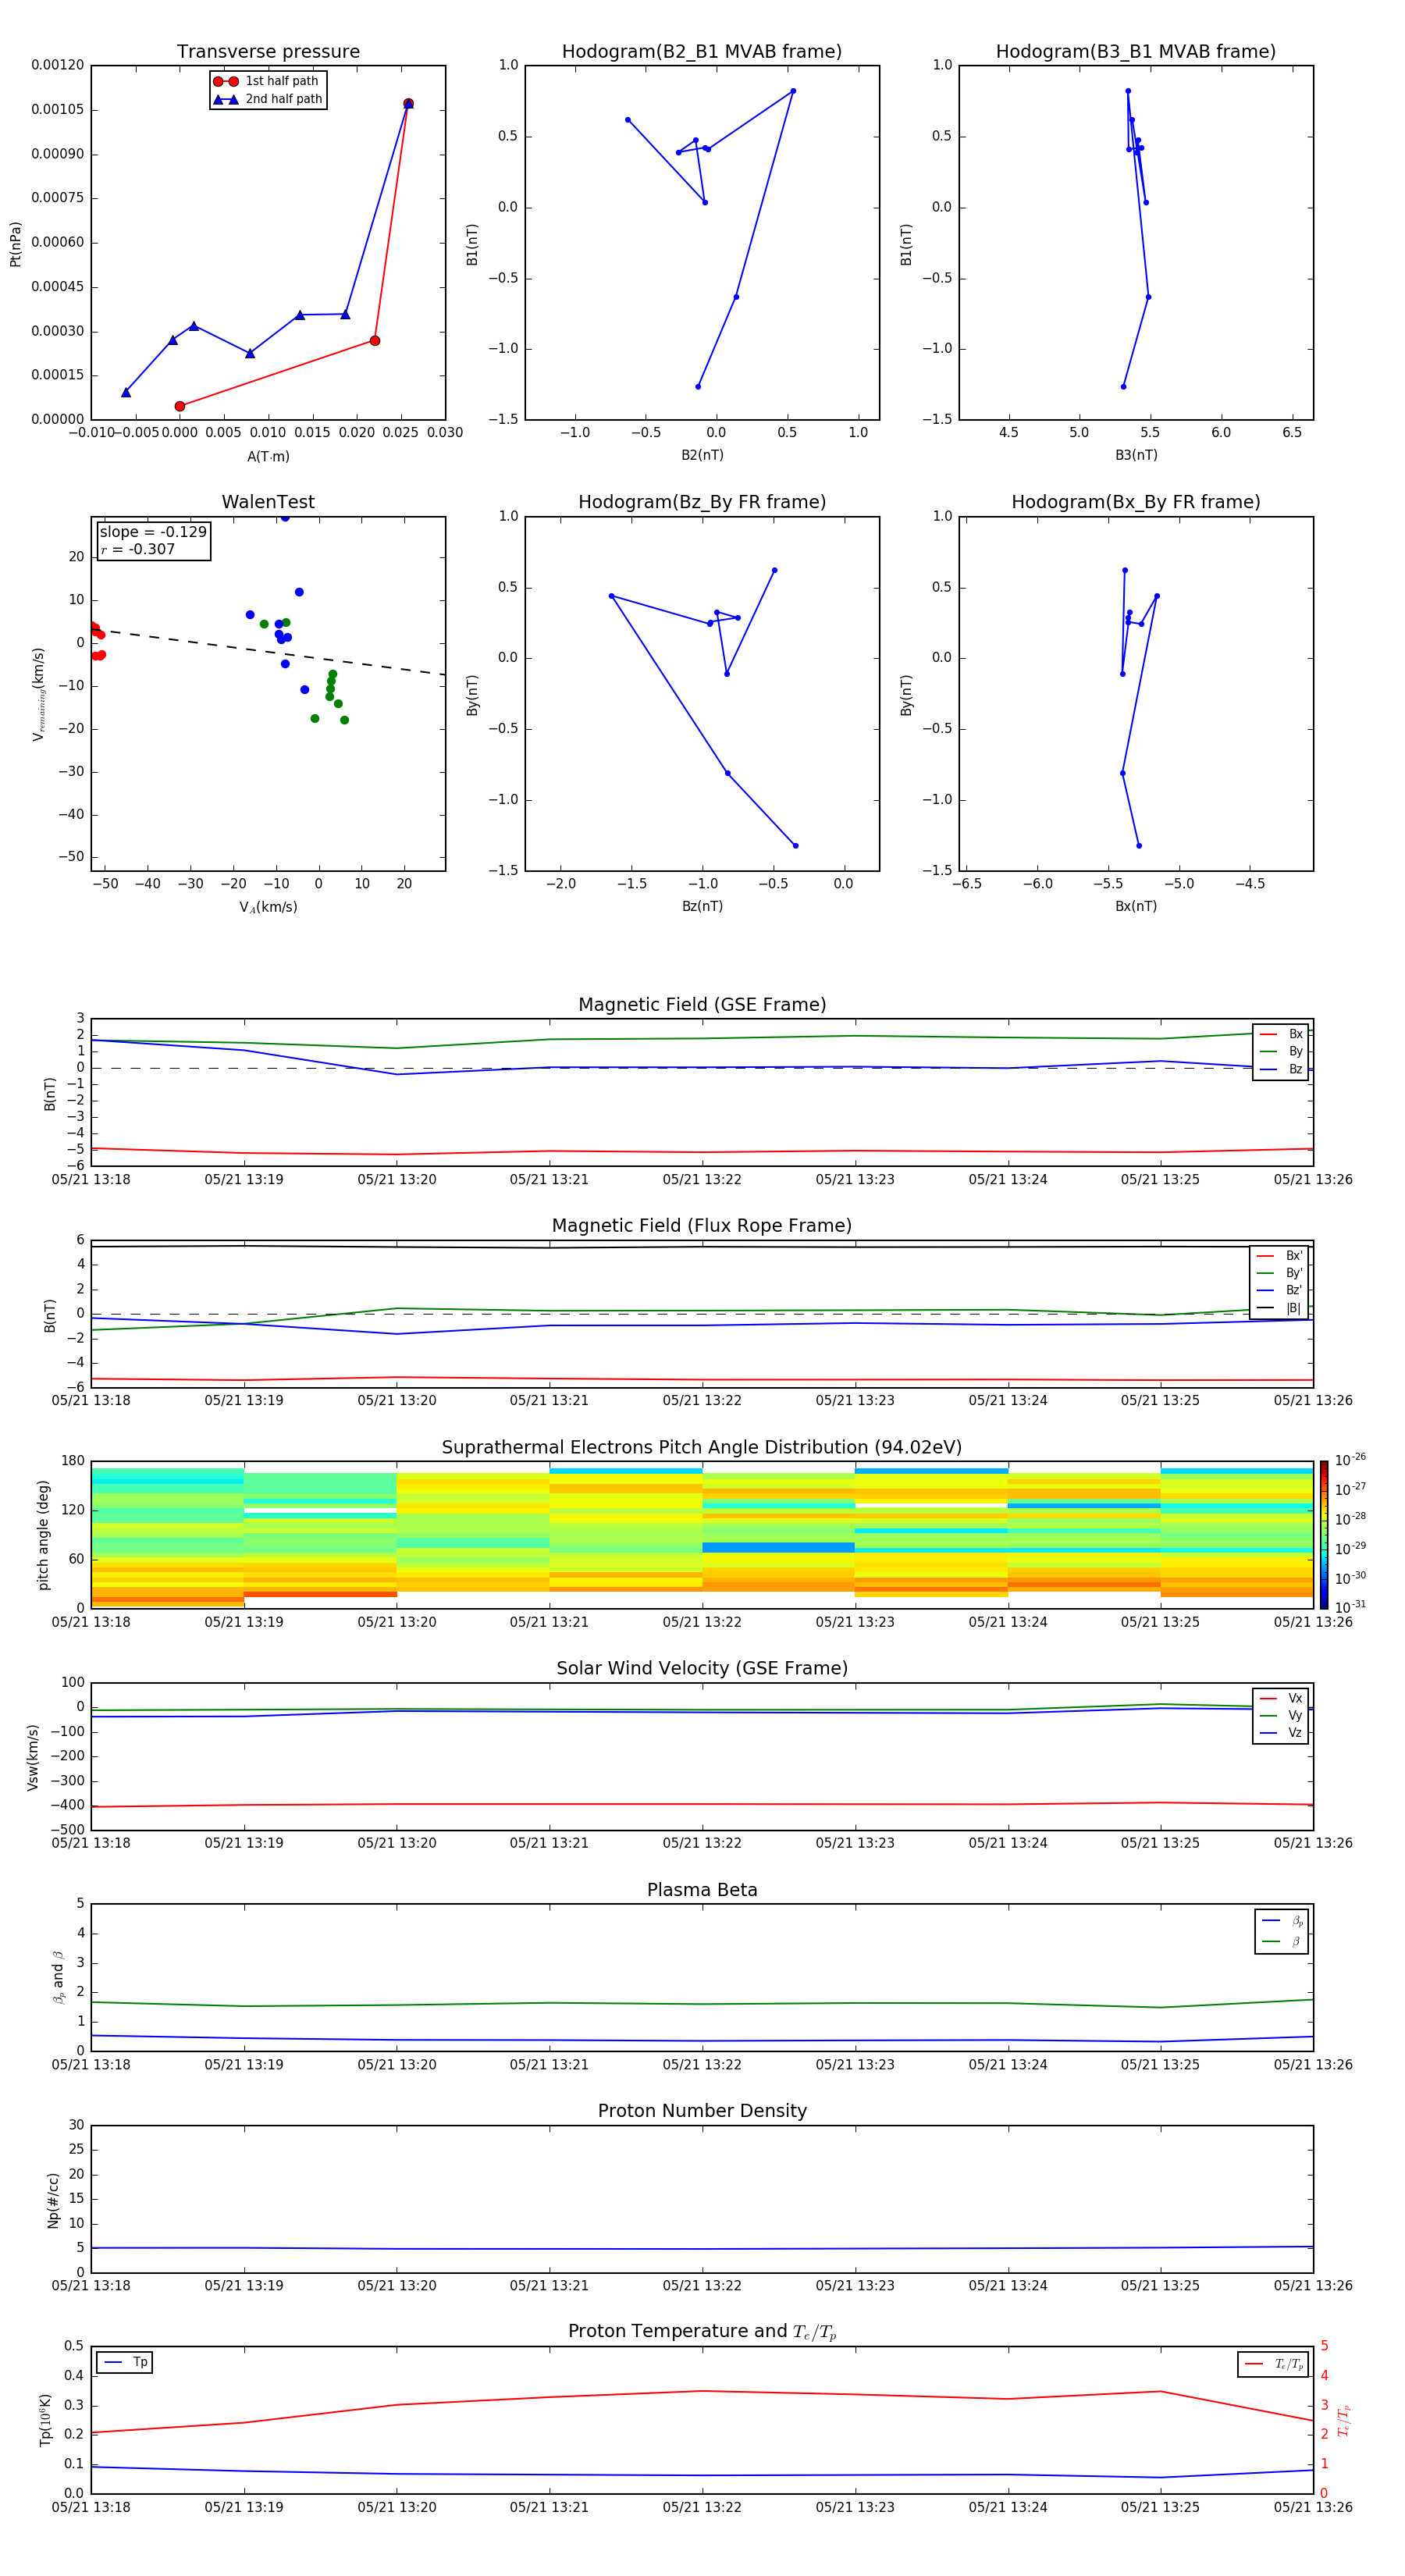Image resolution: width=1405 pixels, height=2576 pixels.
Task: Click 'slope = -0.129' annotation in WalenTest
Action: (x=153, y=532)
